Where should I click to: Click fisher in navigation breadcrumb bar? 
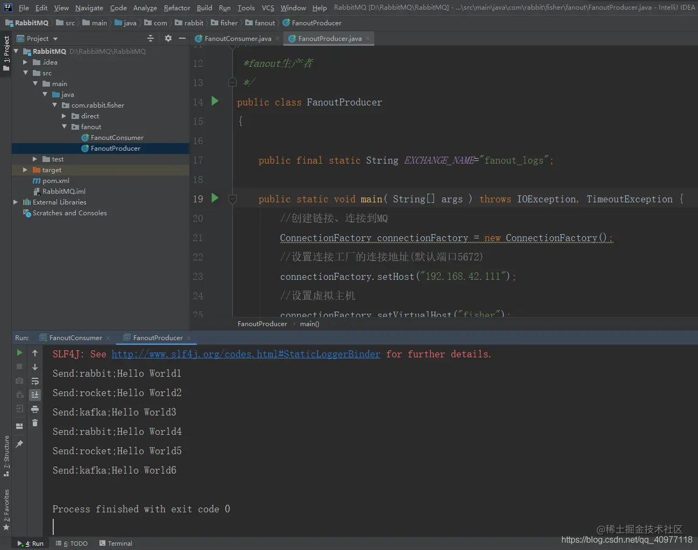[x=225, y=23]
